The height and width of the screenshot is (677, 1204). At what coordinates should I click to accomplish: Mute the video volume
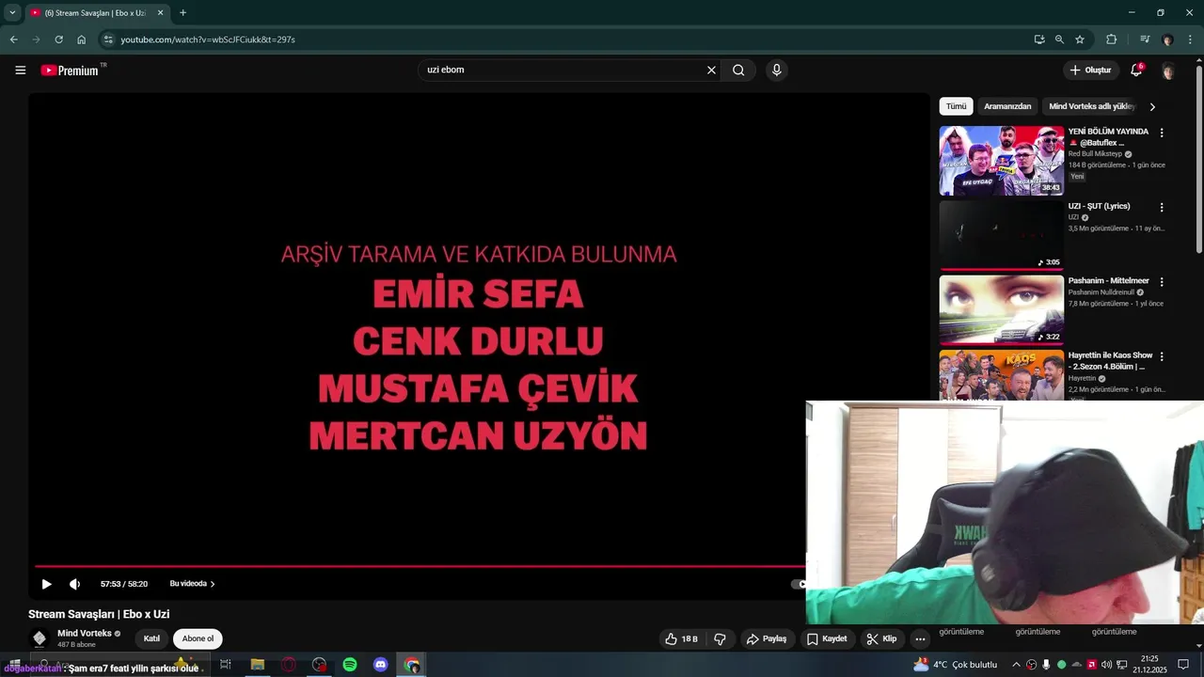click(74, 584)
